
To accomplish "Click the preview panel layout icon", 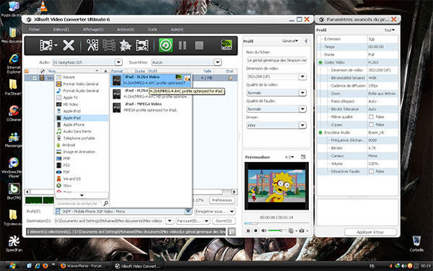I will (x=303, y=157).
